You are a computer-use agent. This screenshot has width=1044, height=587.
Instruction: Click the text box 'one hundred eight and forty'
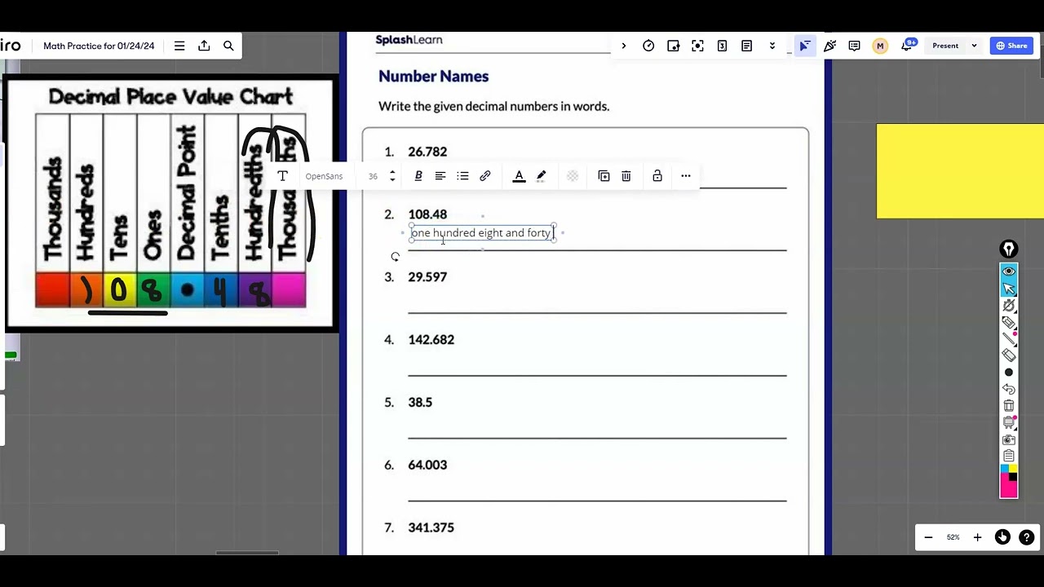[481, 233]
